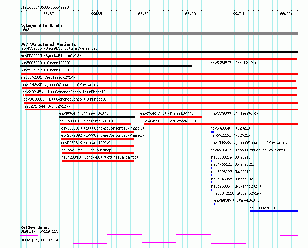308x248 pixels.
Task: Click esv2672892 1000GenomesConsortiumPhase1 label
Action: point(102,135)
